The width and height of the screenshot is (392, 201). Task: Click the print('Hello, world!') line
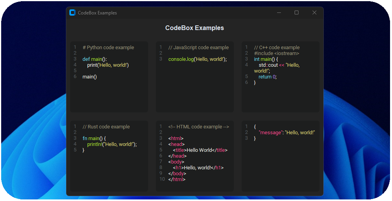click(108, 65)
